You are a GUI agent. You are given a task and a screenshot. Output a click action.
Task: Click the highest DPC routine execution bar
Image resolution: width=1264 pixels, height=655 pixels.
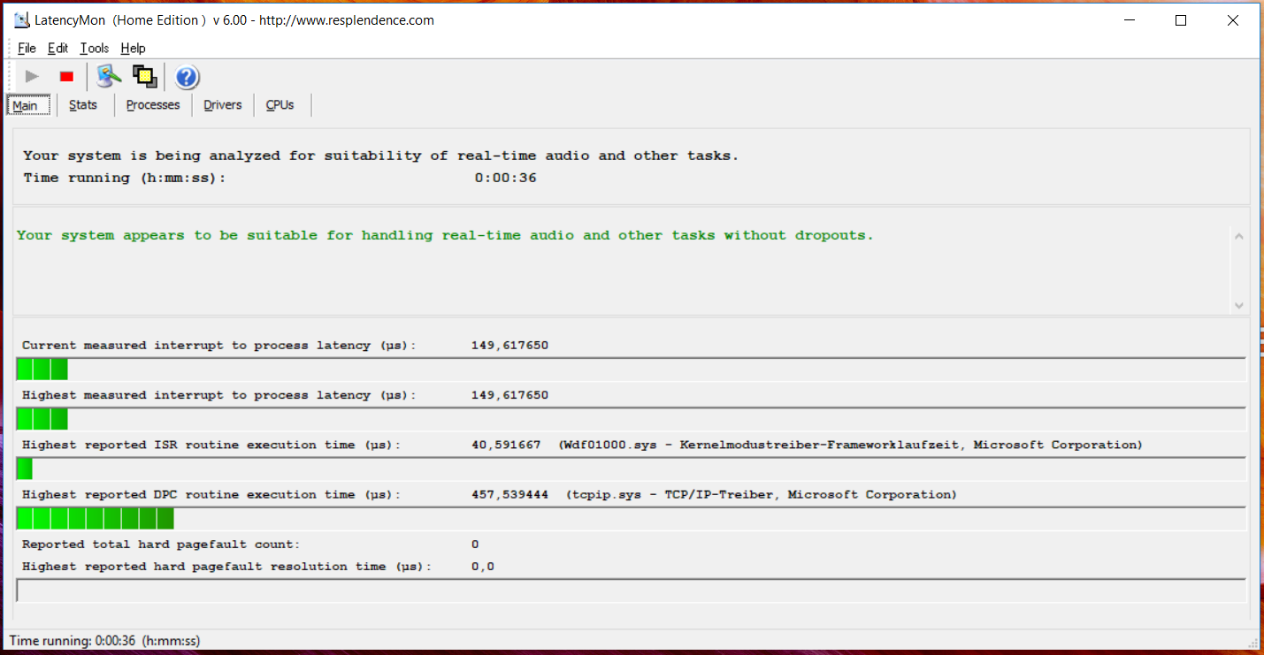click(96, 519)
